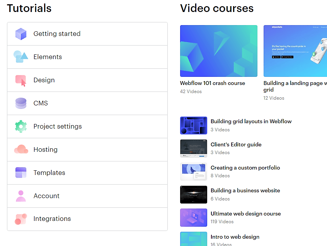Browse the Templates tutorials
This screenshot has width=327, height=246.
point(87,173)
